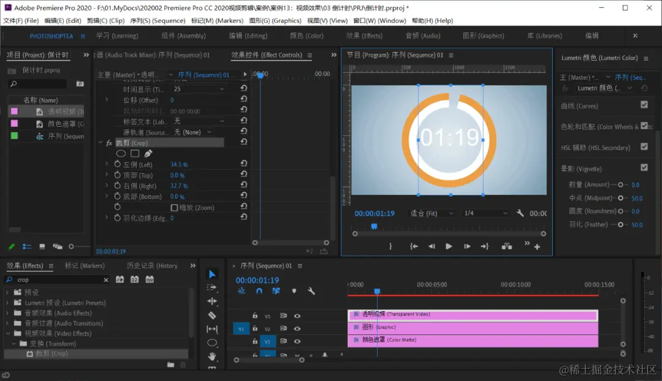The width and height of the screenshot is (662, 381).
Task: Select the Razor tool
Action: (212, 315)
